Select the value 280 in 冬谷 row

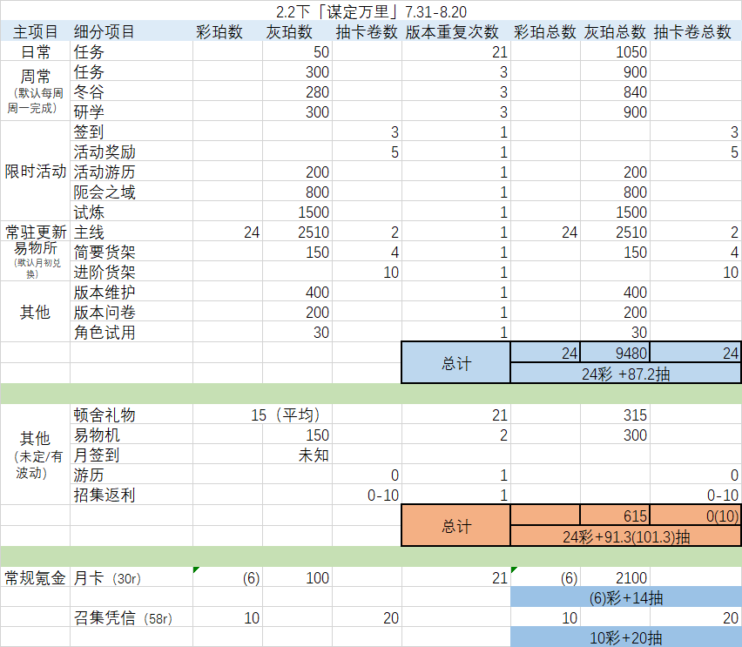click(x=297, y=91)
